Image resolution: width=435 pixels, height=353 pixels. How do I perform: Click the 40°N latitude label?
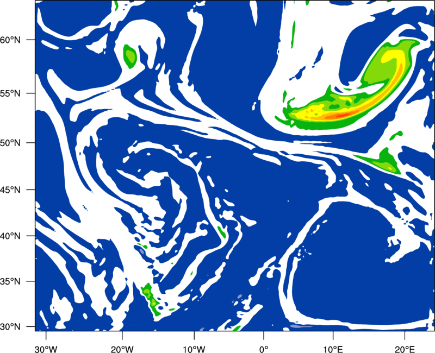click(10, 236)
